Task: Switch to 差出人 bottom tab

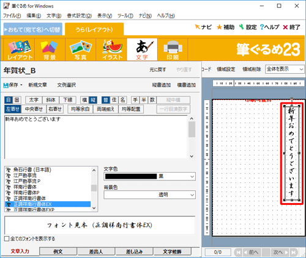Action: coord(96,251)
